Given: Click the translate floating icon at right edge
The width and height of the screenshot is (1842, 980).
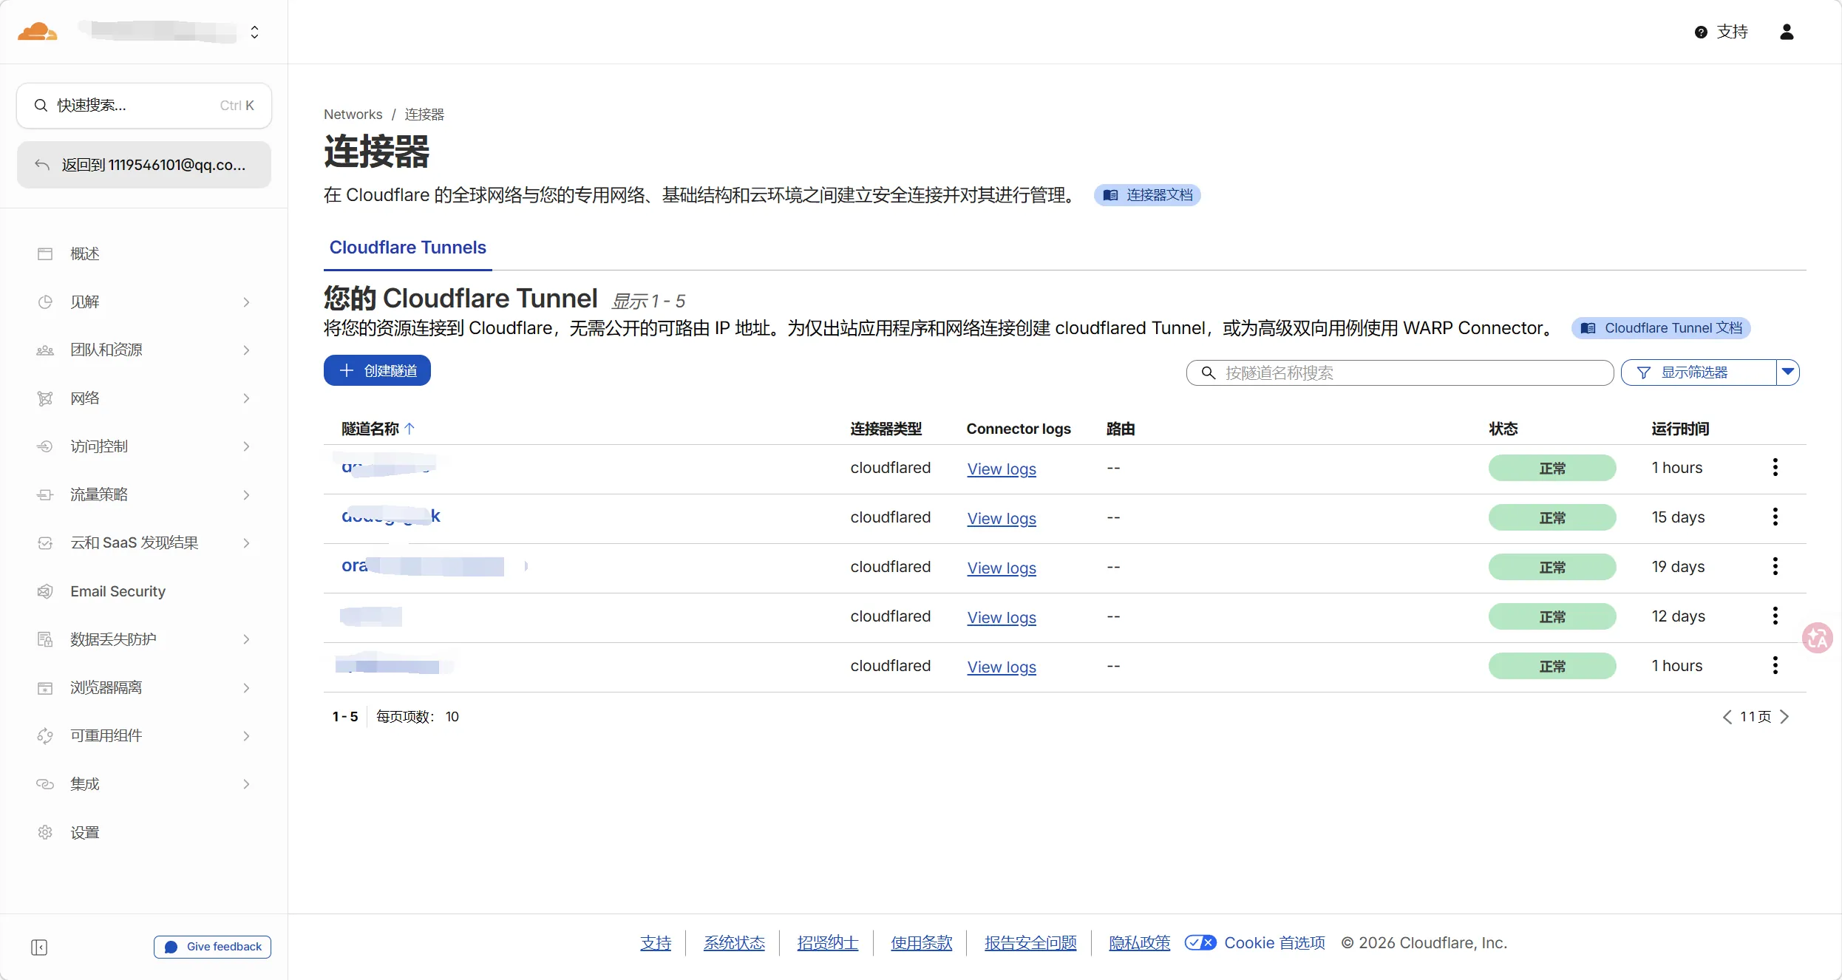Looking at the screenshot, I should pyautogui.click(x=1818, y=638).
